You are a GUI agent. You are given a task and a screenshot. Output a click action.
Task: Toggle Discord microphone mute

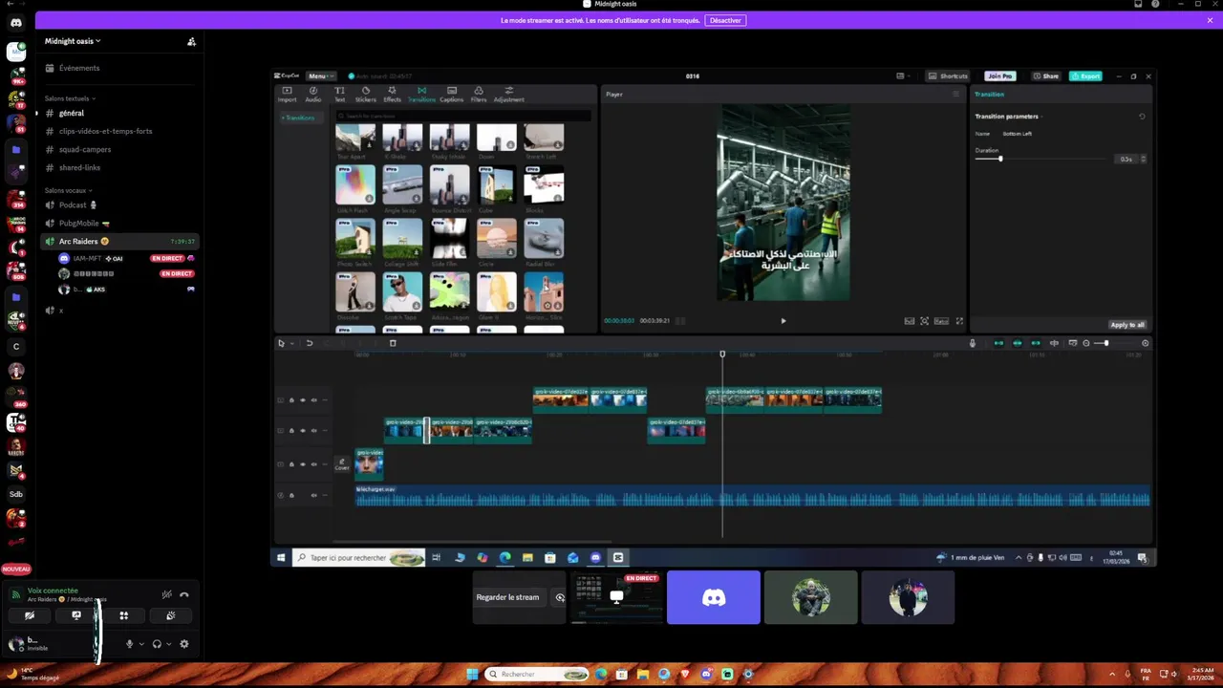click(x=129, y=644)
